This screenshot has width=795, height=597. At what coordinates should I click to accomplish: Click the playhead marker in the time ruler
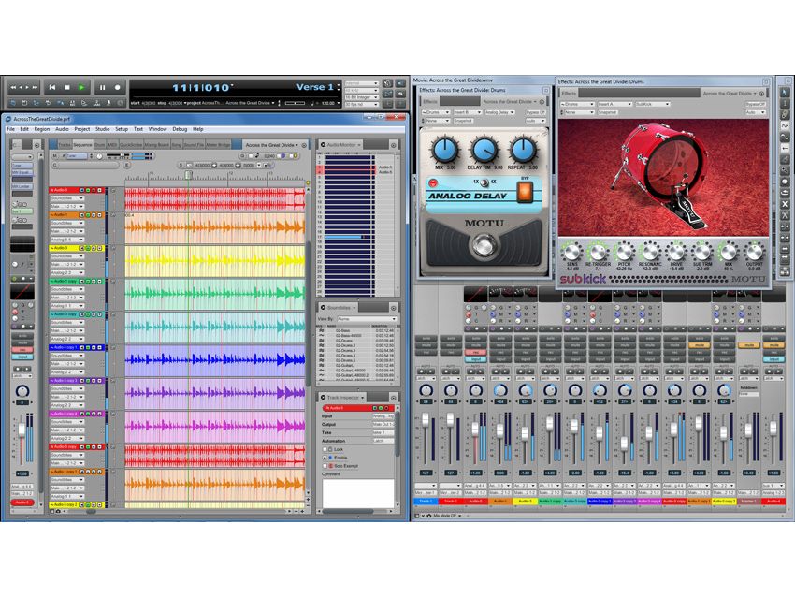coord(188,174)
